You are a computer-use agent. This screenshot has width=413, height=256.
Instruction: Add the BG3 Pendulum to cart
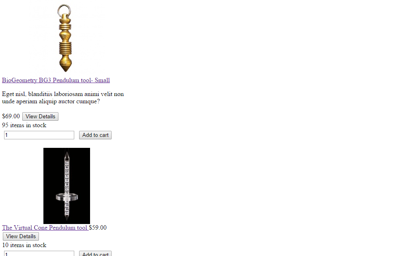click(x=95, y=135)
